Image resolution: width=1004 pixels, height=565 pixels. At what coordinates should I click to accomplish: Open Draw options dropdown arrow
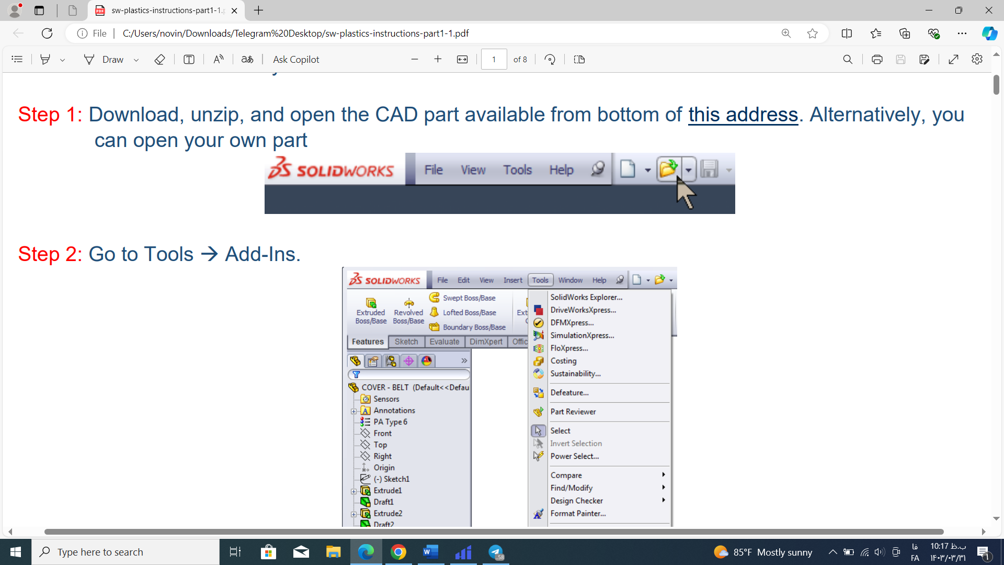point(136,60)
